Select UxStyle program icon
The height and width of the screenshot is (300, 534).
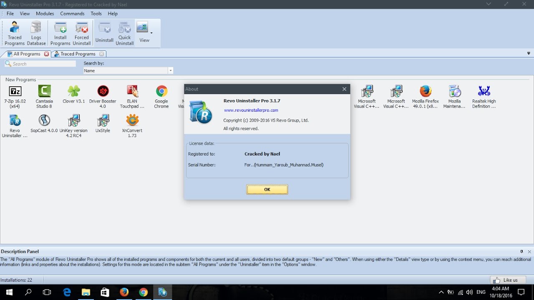(x=103, y=124)
